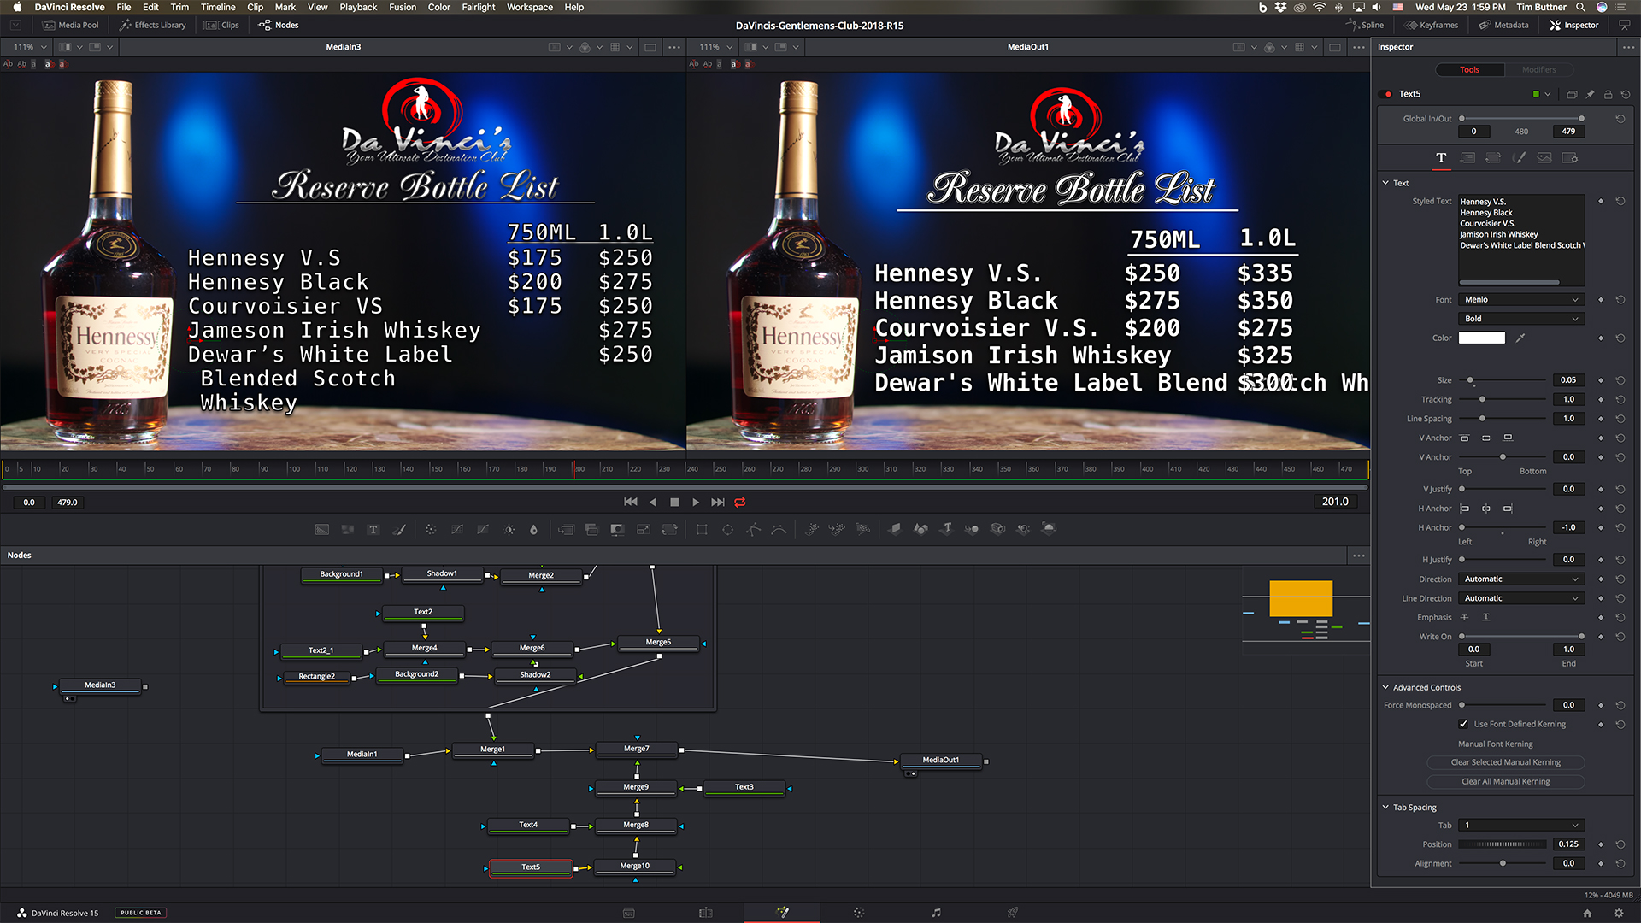Open the Playback menu

click(x=358, y=7)
